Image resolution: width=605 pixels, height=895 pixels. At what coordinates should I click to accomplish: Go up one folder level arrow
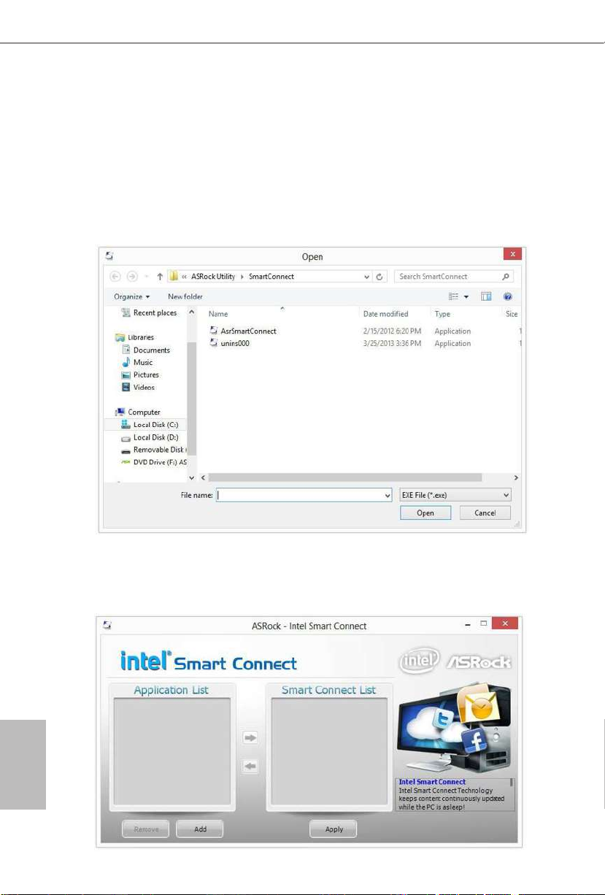tap(160, 277)
